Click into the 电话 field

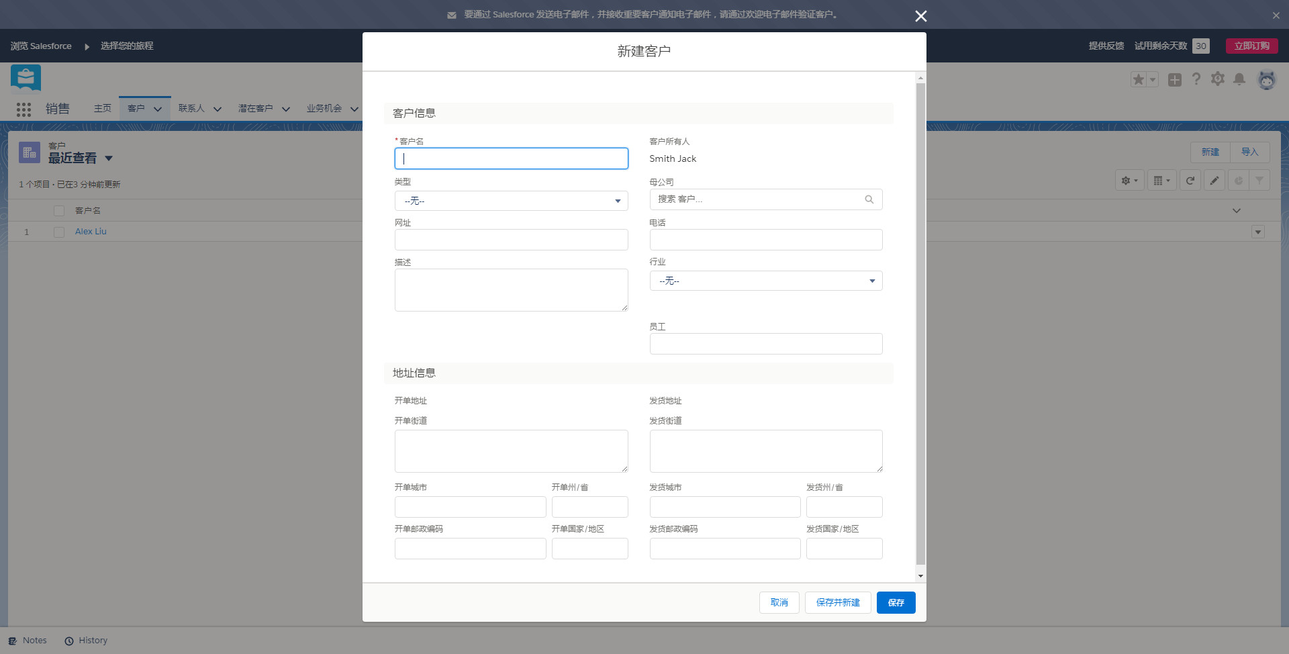(x=766, y=240)
